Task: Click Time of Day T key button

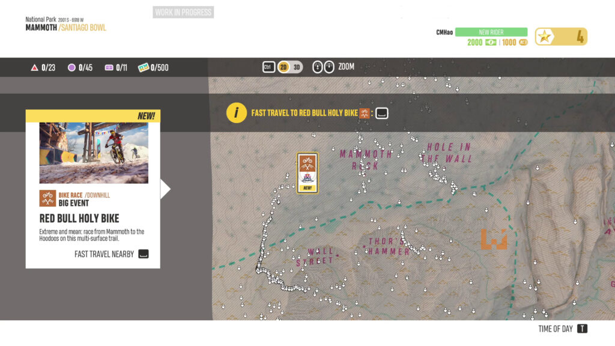Action: coord(582,329)
